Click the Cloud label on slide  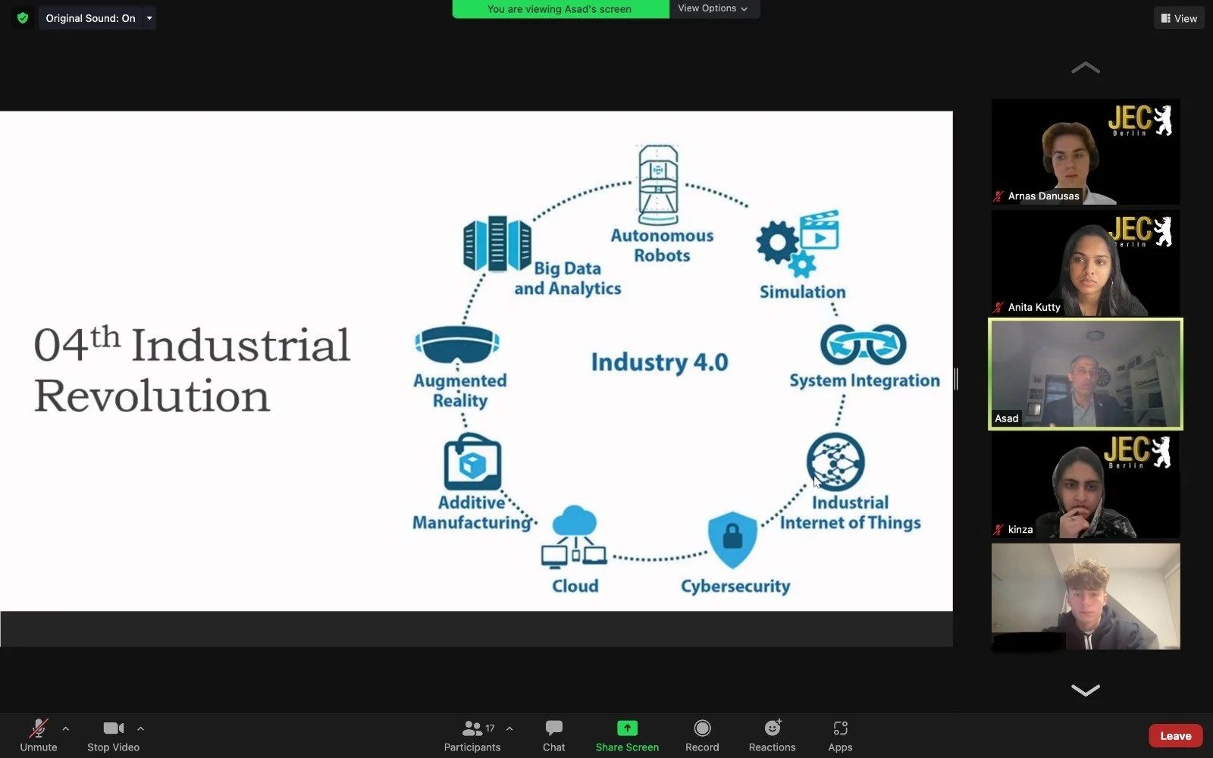[x=575, y=586]
